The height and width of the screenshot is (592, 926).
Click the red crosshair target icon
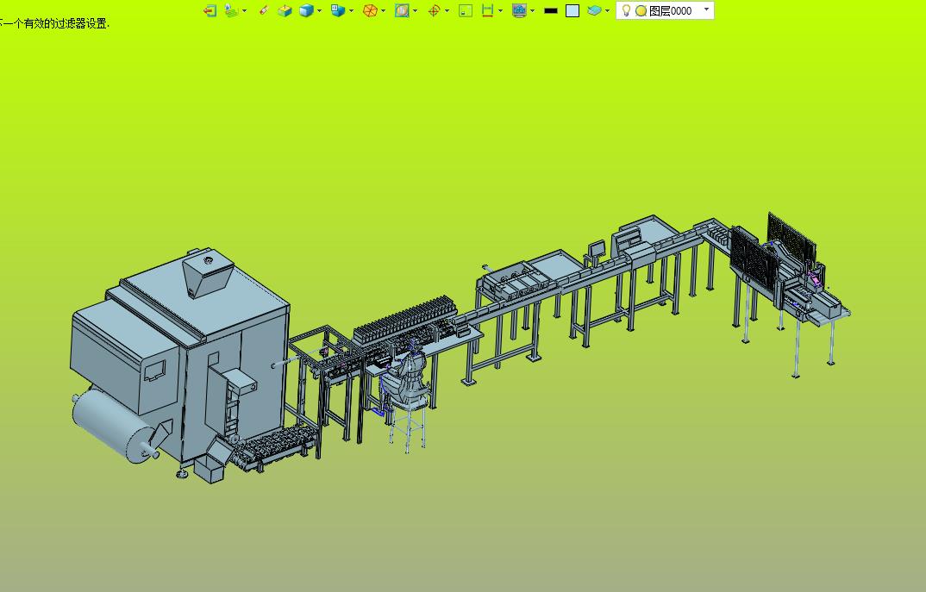434,10
